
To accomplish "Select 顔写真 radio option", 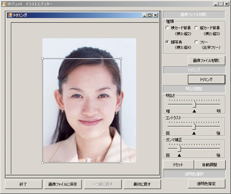I will coord(167,42).
